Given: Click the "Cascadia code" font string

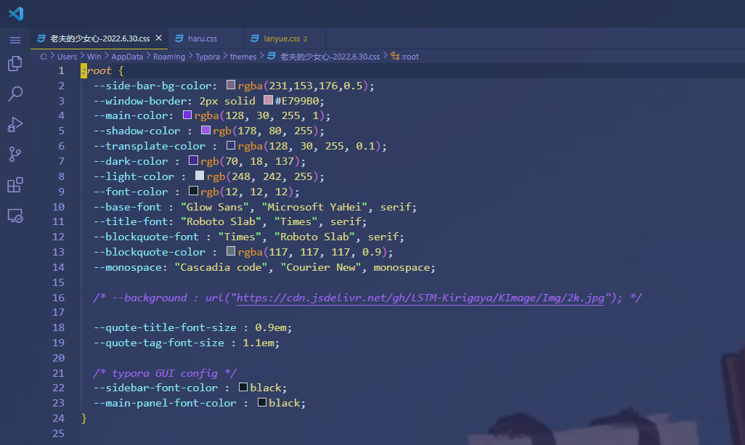Looking at the screenshot, I should coord(221,267).
